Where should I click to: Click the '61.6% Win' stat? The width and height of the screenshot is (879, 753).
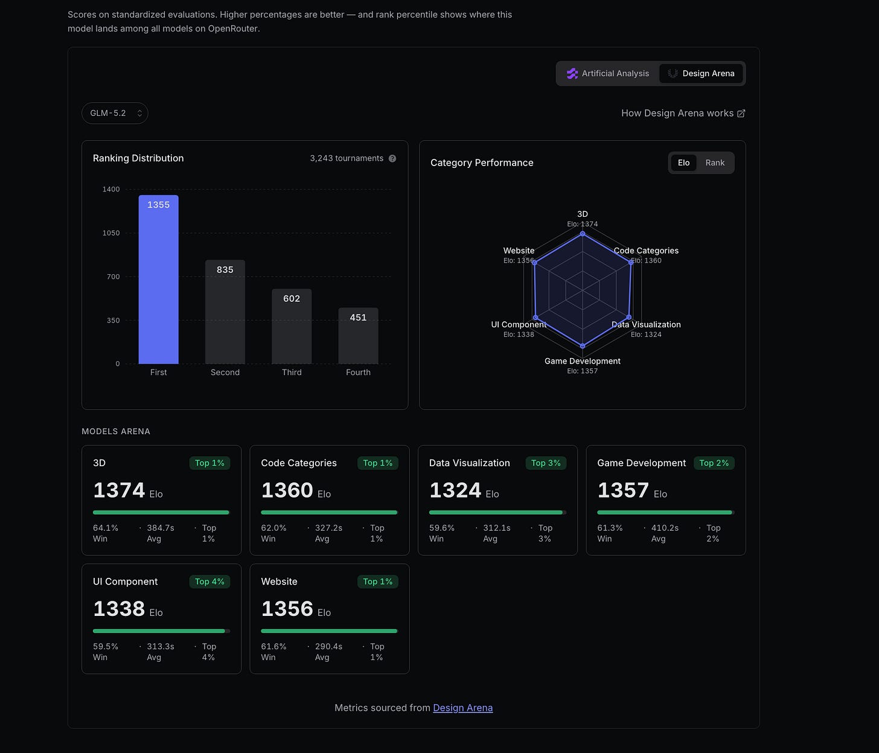[x=274, y=652]
